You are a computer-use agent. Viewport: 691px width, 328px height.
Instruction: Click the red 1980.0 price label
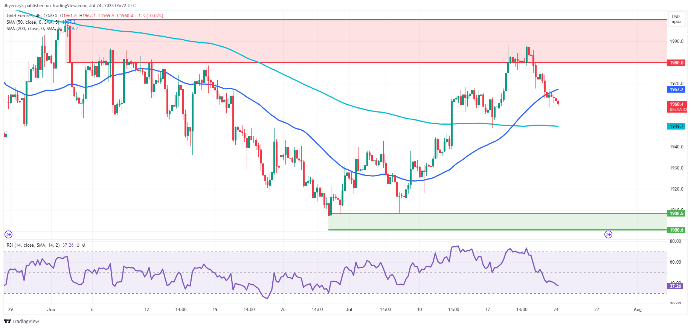676,63
